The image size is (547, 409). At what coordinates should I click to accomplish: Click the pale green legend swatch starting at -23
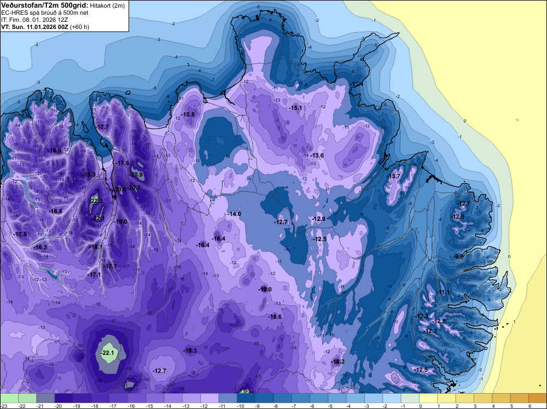9,398
